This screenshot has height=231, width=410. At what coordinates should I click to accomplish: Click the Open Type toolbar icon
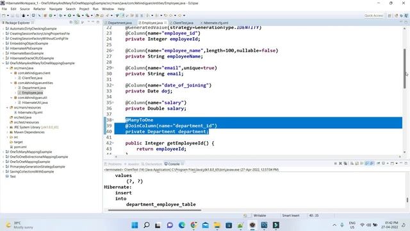(x=97, y=15)
